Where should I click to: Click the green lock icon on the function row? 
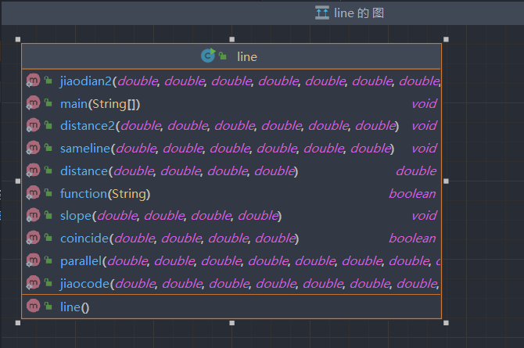pos(48,192)
